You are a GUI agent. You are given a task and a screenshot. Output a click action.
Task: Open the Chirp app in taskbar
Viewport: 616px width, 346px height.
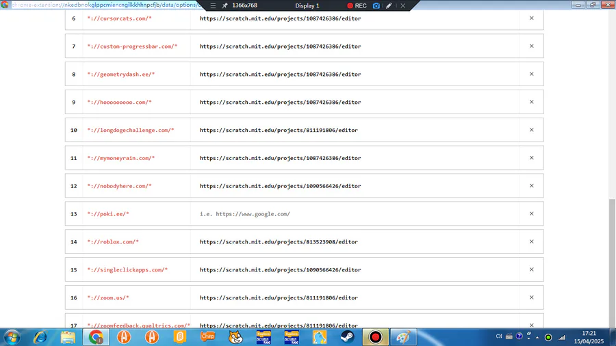(x=208, y=336)
